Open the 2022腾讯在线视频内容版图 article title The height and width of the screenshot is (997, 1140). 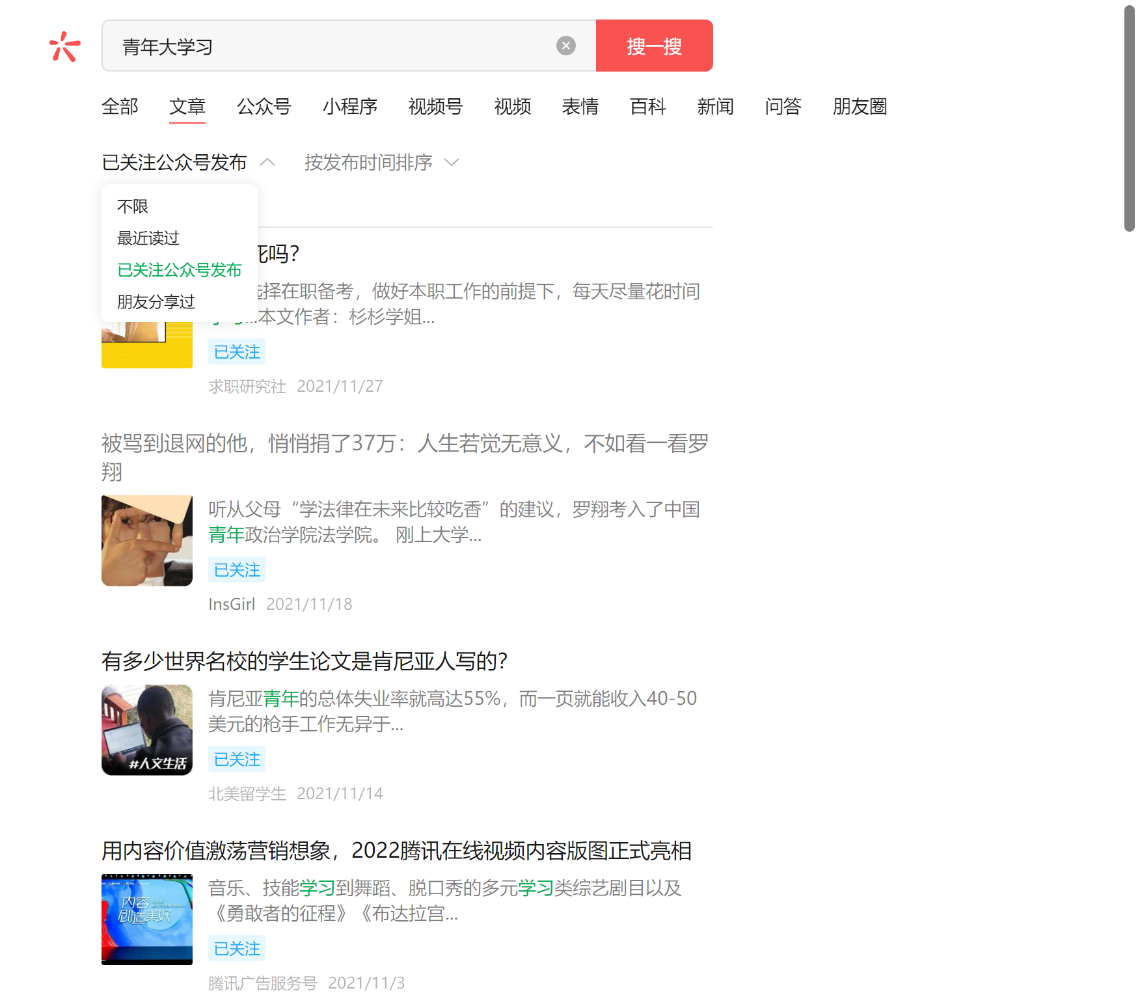[397, 851]
